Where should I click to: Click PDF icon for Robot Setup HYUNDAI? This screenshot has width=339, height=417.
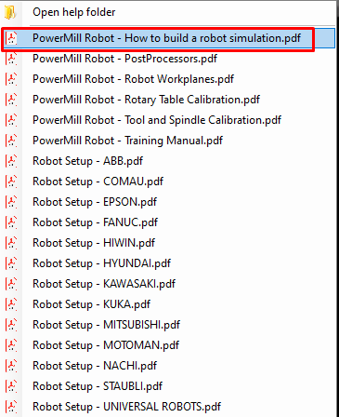[x=11, y=263]
